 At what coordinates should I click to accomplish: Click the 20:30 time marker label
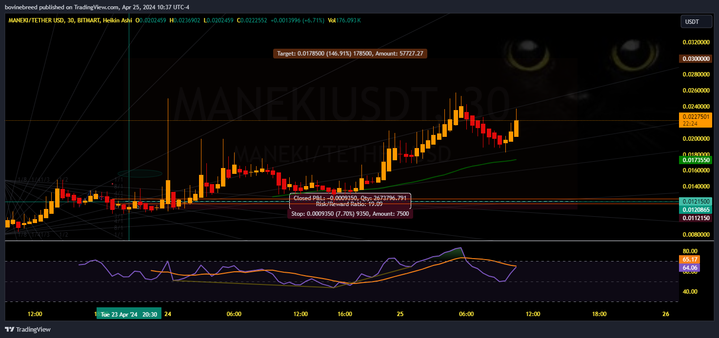tap(150, 315)
